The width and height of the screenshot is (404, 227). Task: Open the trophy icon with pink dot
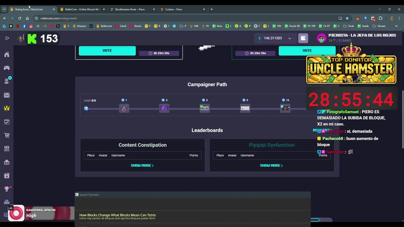coord(7,189)
